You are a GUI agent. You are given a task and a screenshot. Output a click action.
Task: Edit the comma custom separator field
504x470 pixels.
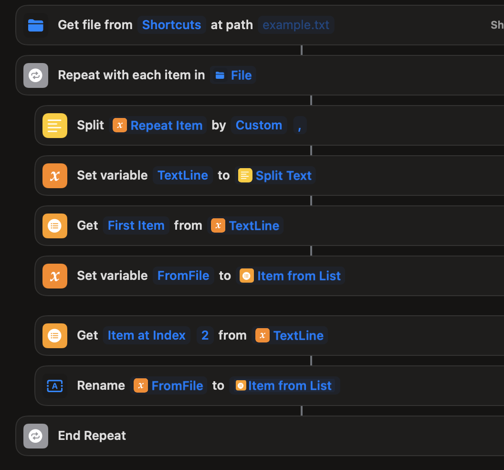300,126
